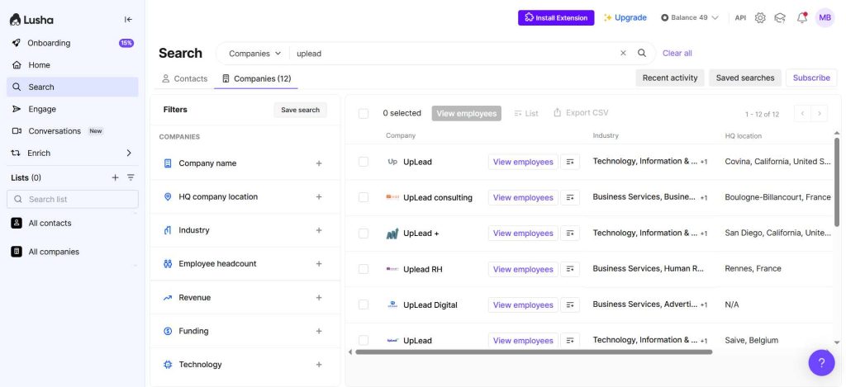The height and width of the screenshot is (387, 846).
Task: Check the Covina UpLead row checkbox
Action: click(x=364, y=162)
